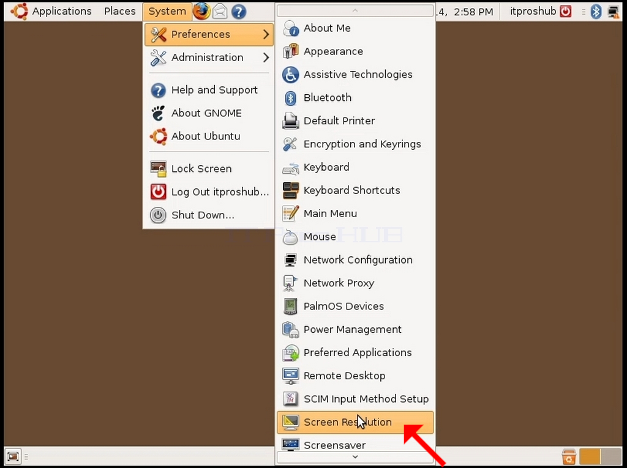Screen dimensions: 627x468
Task: Open the Places menu
Action: pyautogui.click(x=120, y=11)
